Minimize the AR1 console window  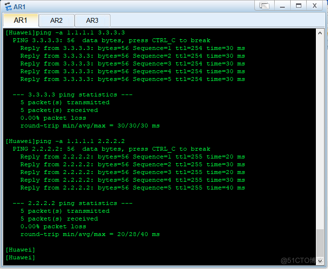(282, 6)
